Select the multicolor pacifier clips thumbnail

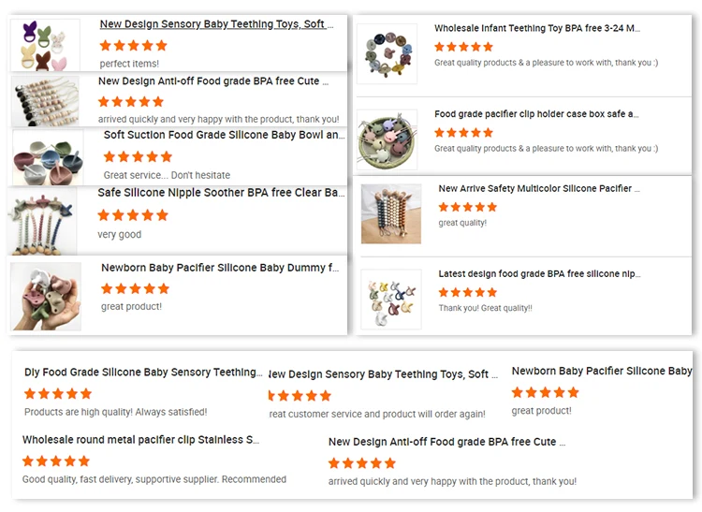(390, 213)
